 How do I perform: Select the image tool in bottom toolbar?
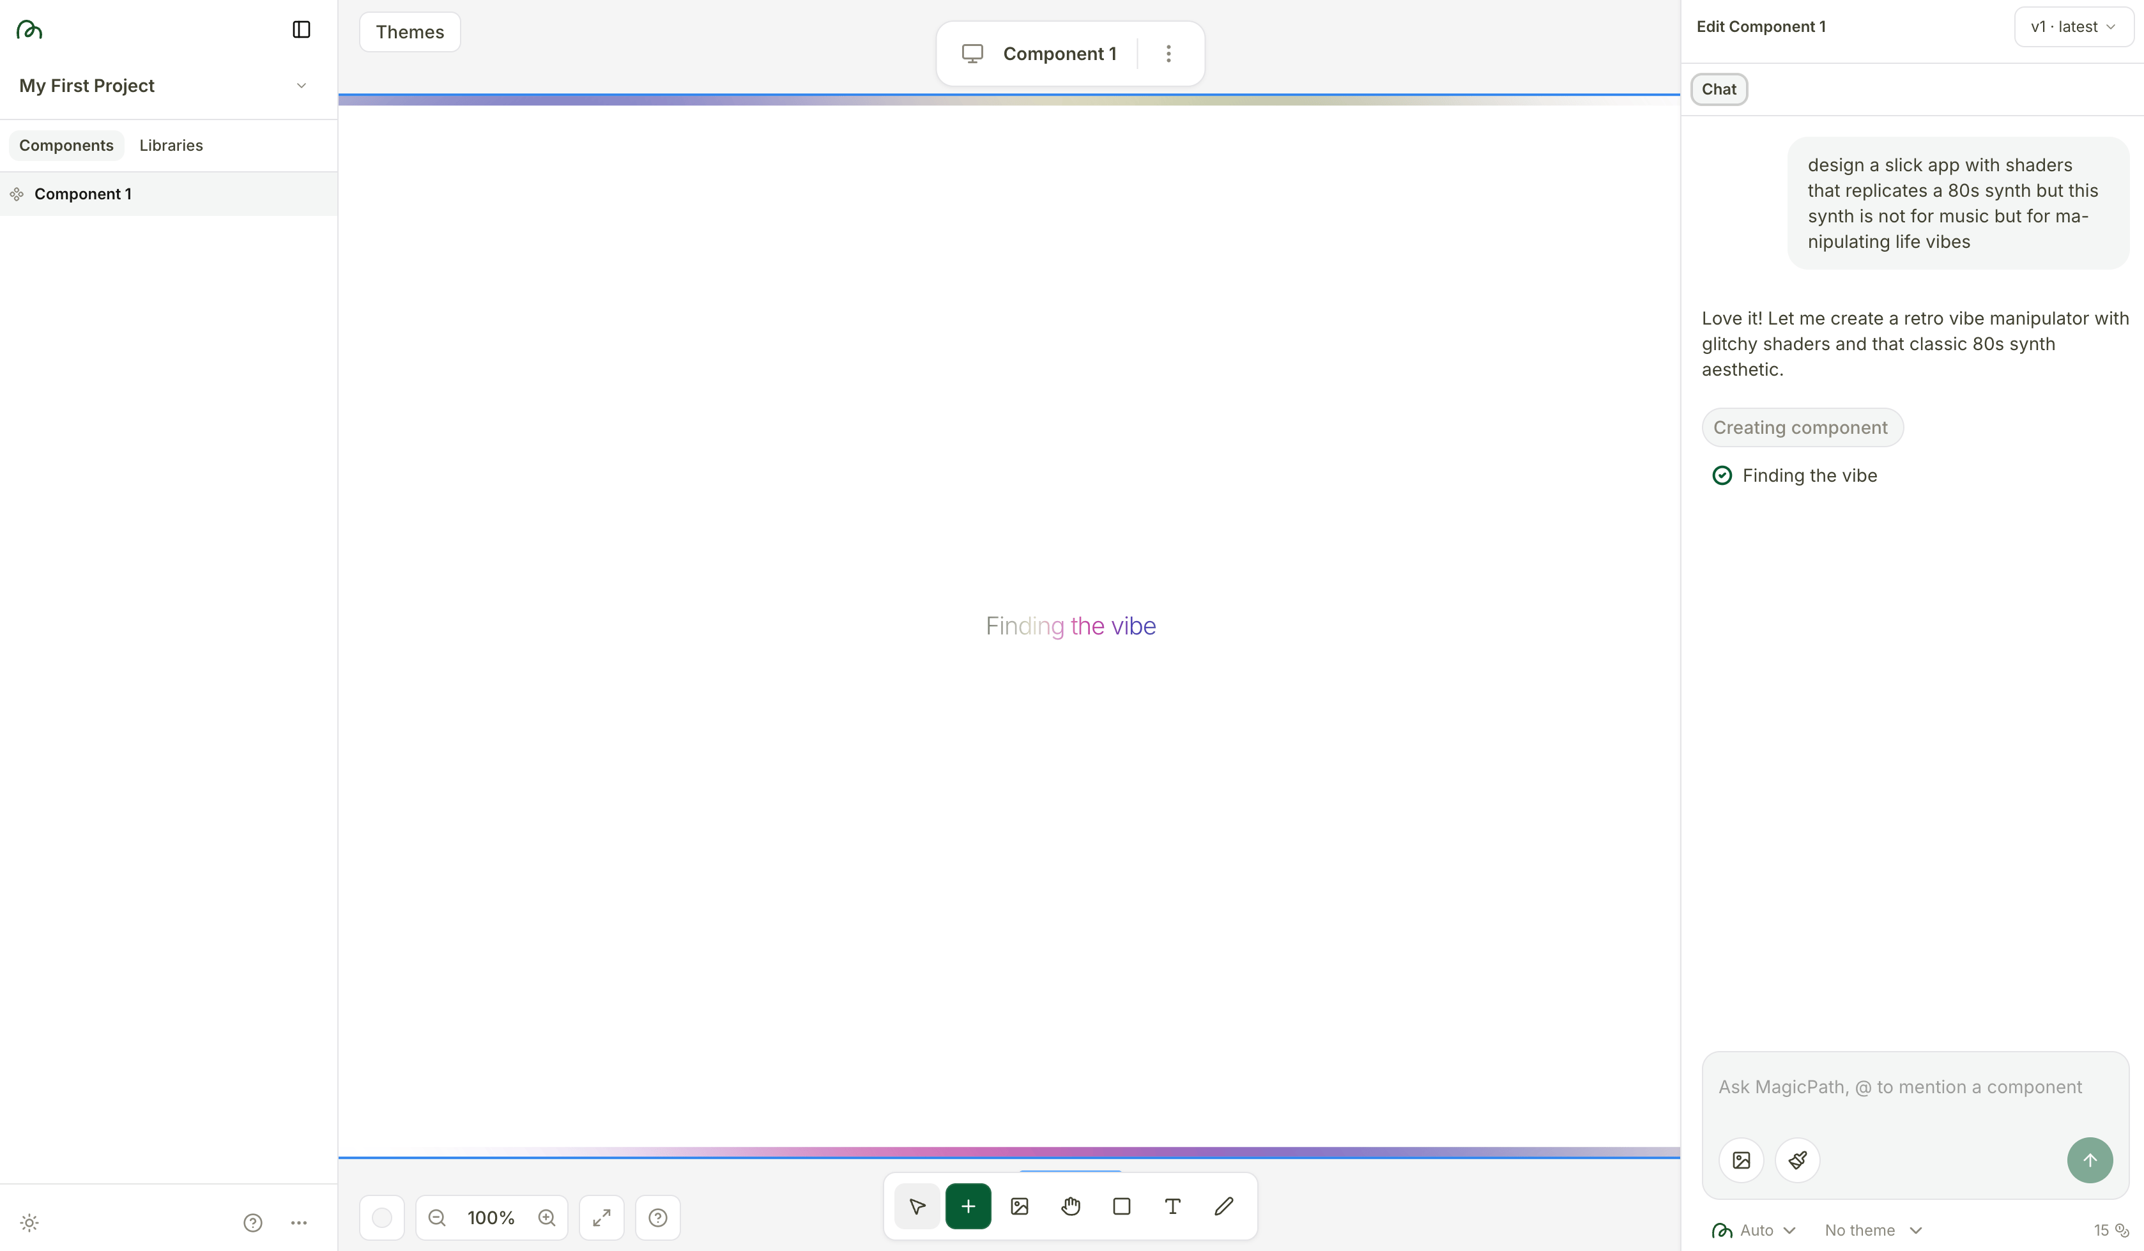[x=1019, y=1206]
